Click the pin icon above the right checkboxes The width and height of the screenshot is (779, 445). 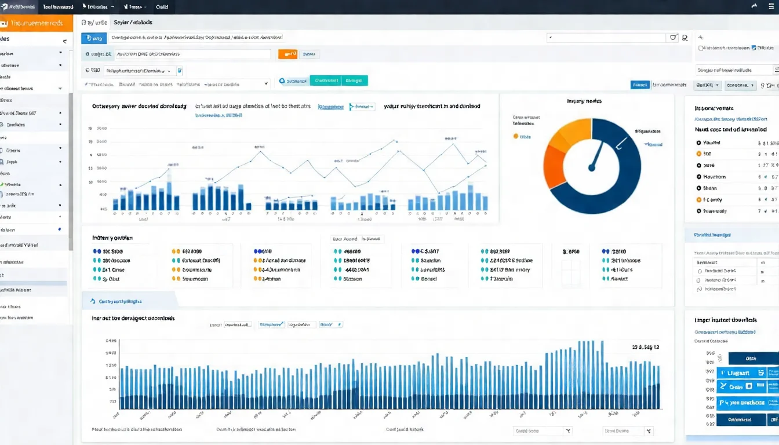[x=701, y=37]
